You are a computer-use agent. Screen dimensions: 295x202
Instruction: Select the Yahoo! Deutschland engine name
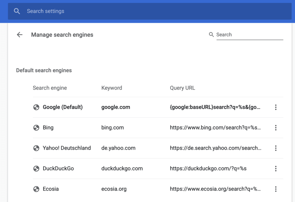[67, 148]
